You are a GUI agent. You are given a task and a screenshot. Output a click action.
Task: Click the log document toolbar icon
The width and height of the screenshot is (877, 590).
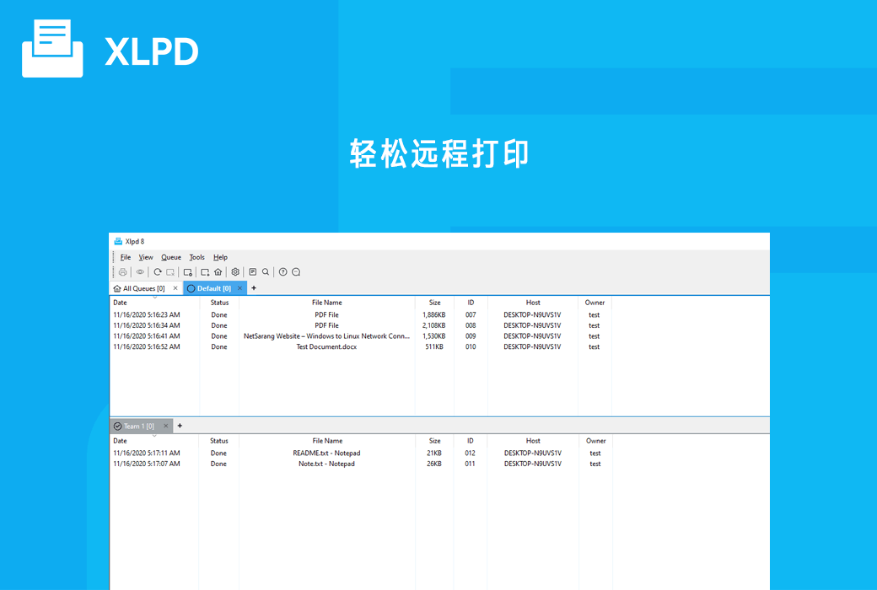(x=253, y=271)
